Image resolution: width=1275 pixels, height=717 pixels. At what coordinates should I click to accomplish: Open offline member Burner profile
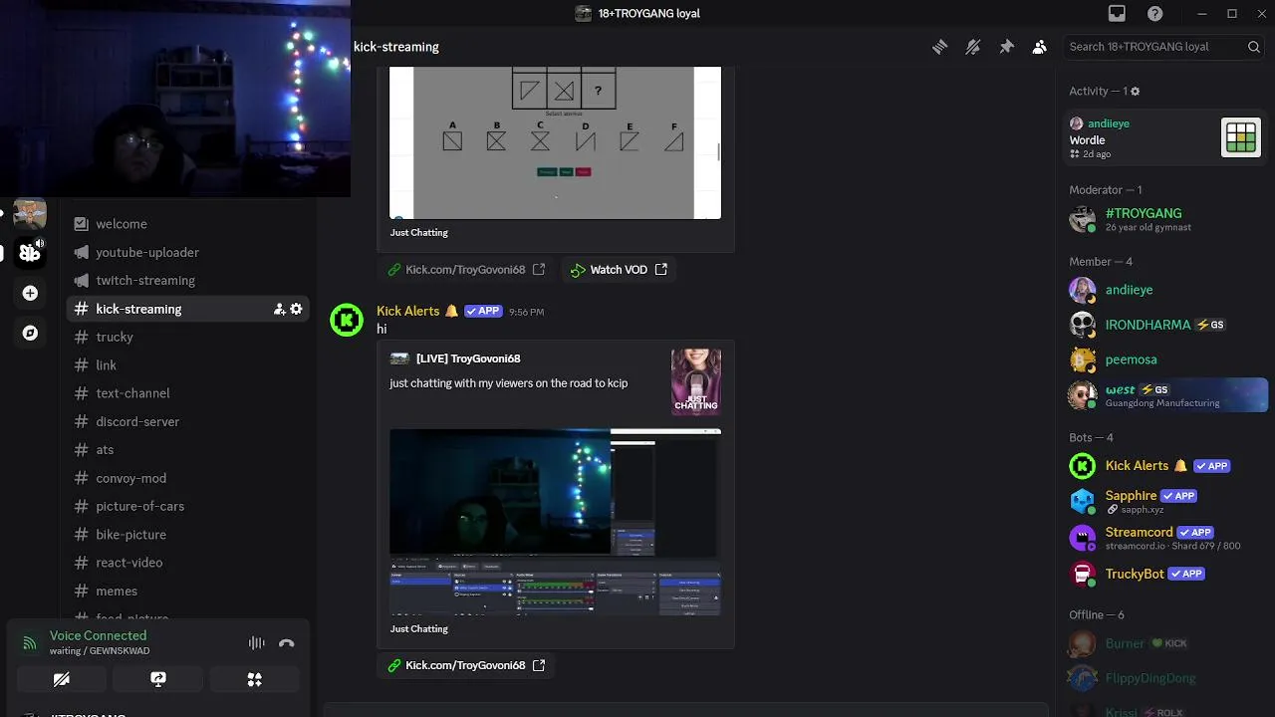coord(1165,643)
